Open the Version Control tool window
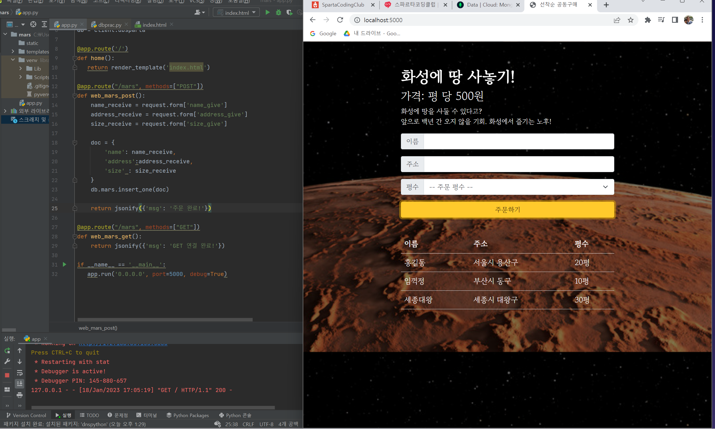The width and height of the screenshot is (715, 429). point(26,415)
